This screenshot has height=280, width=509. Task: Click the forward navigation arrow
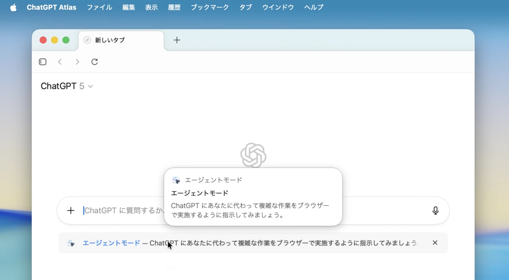click(78, 62)
